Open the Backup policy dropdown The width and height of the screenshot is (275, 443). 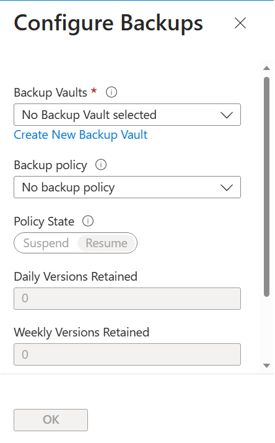pyautogui.click(x=128, y=187)
